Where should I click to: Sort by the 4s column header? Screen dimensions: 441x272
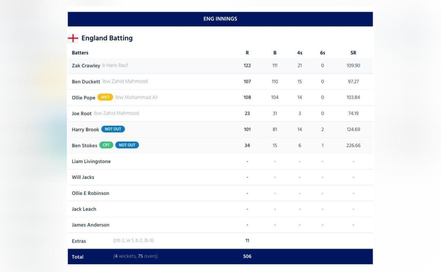coord(299,53)
